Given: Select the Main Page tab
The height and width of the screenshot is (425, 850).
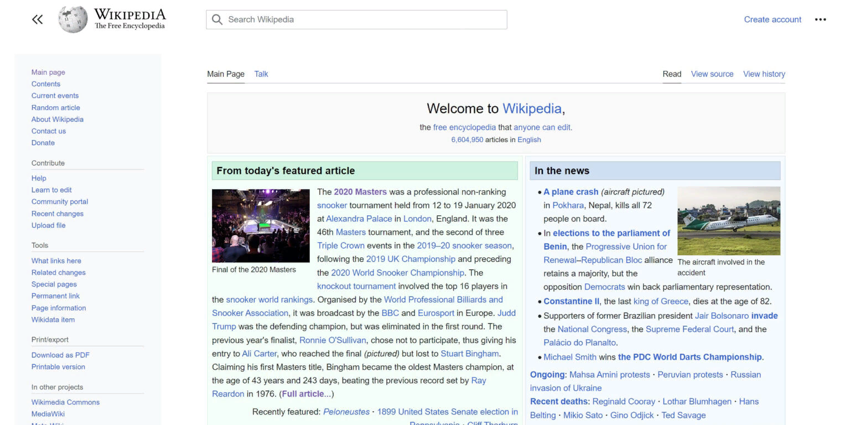Looking at the screenshot, I should (226, 74).
